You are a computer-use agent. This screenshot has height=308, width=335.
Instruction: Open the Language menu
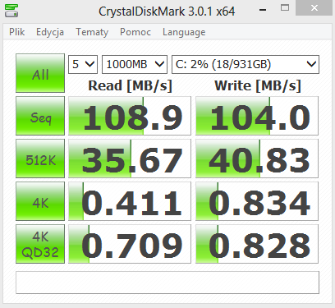(184, 32)
